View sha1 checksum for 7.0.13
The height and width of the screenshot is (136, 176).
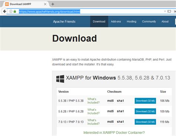coord(120,122)
